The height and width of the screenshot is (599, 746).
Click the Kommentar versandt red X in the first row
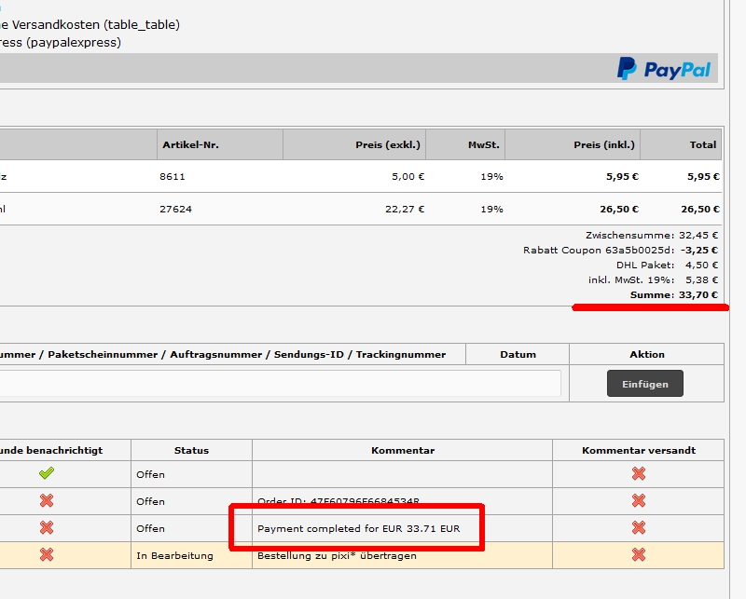coord(639,473)
